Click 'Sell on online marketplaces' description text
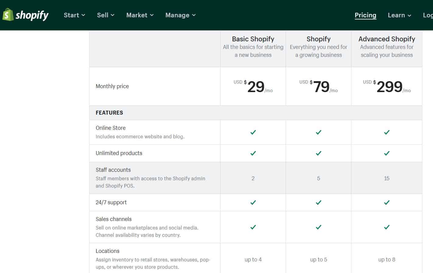433x273 pixels. [147, 231]
